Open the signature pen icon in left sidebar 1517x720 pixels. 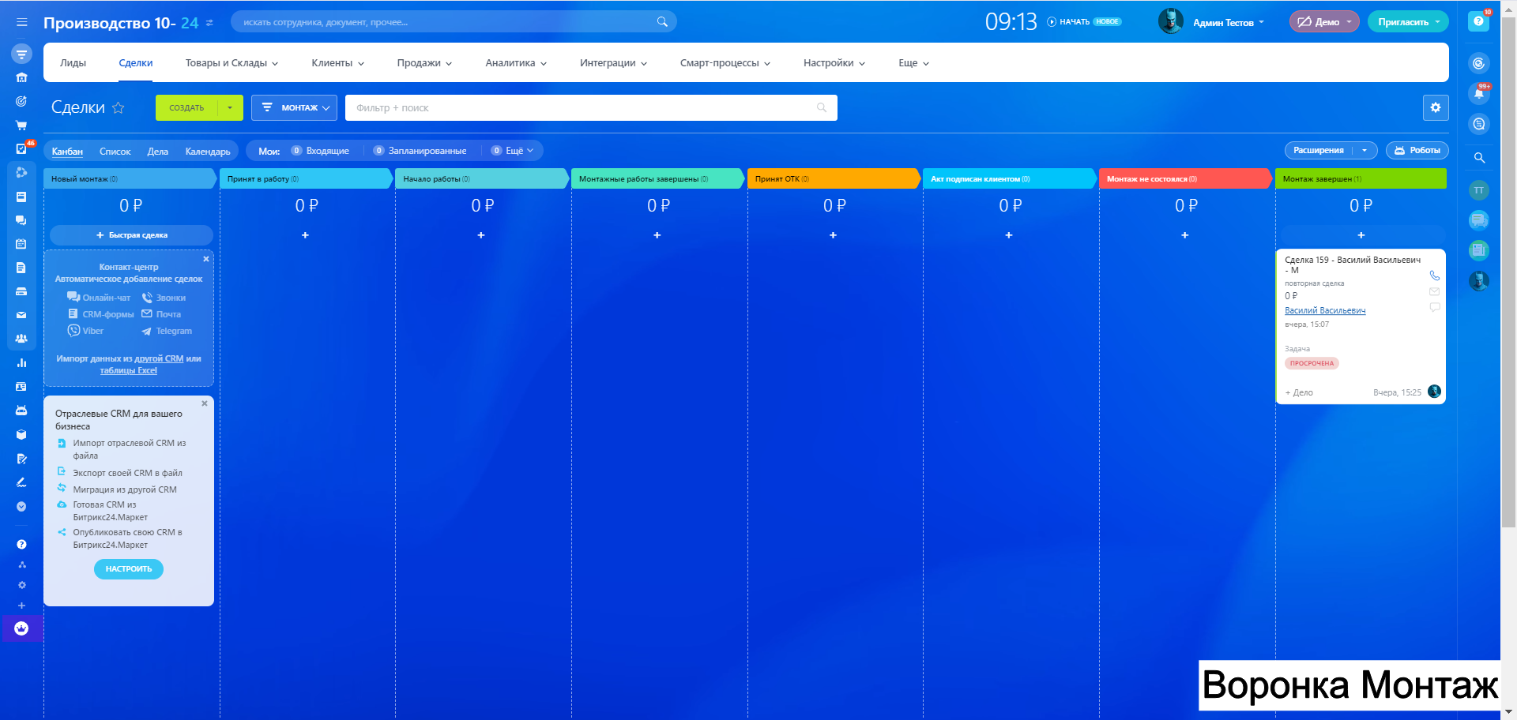point(21,482)
